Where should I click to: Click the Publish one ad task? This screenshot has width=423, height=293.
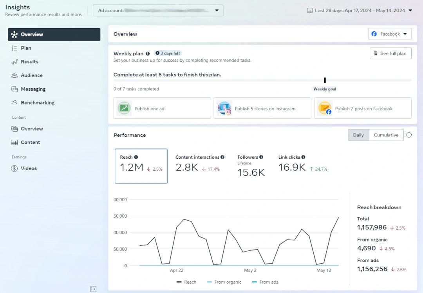[163, 108]
